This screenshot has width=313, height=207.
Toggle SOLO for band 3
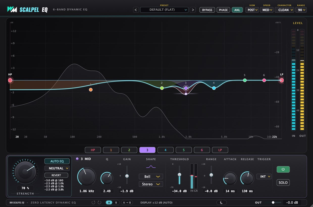tap(283, 183)
